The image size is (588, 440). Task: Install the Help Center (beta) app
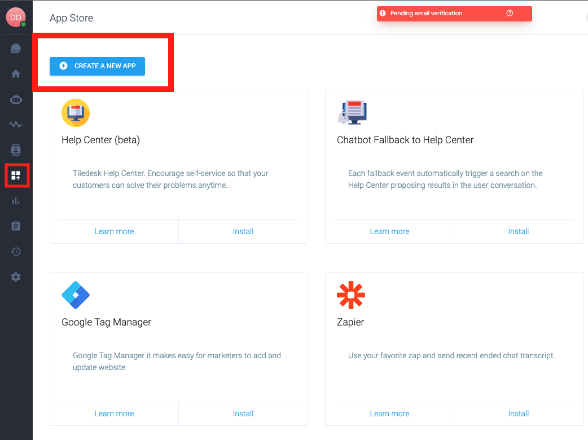243,231
